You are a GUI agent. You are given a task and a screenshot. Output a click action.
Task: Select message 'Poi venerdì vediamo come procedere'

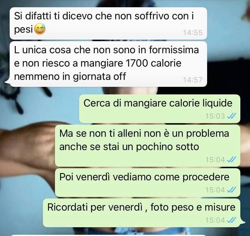pyautogui.click(x=147, y=183)
